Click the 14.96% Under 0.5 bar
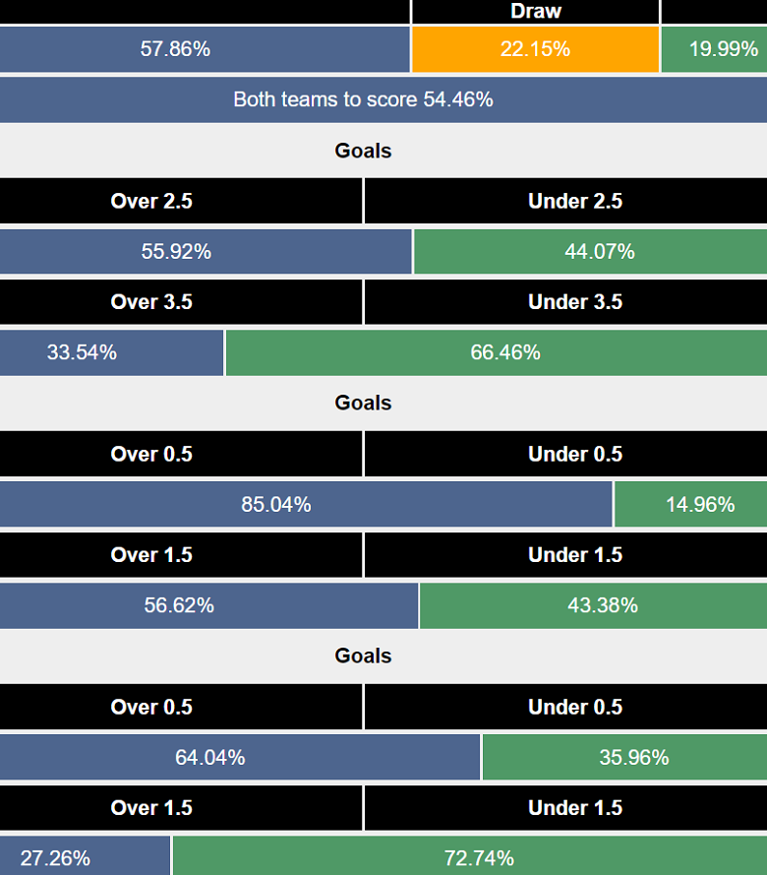767x875 pixels. pos(690,504)
